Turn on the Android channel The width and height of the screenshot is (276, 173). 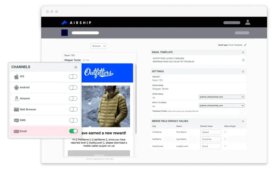click(73, 88)
